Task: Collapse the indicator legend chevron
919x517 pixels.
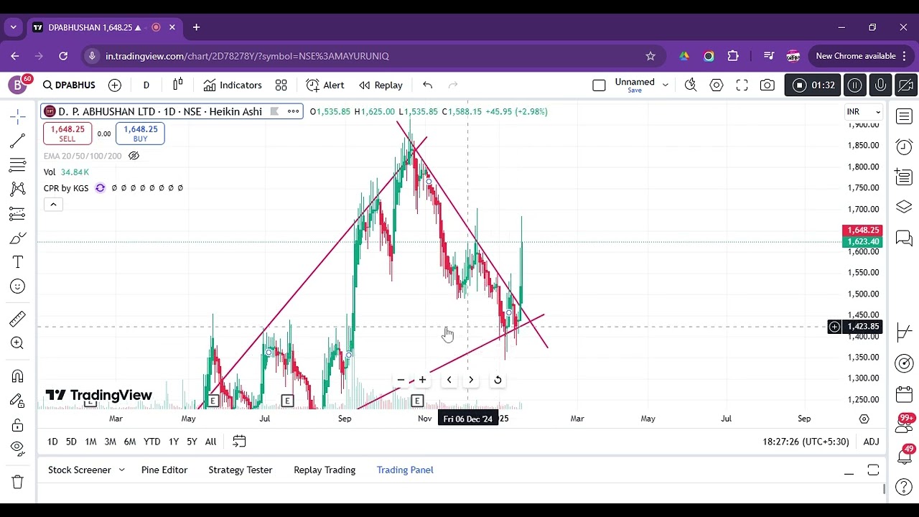Action: pos(53,205)
